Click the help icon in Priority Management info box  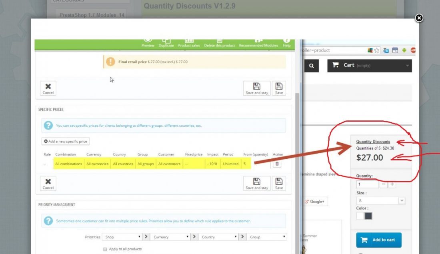pos(48,221)
